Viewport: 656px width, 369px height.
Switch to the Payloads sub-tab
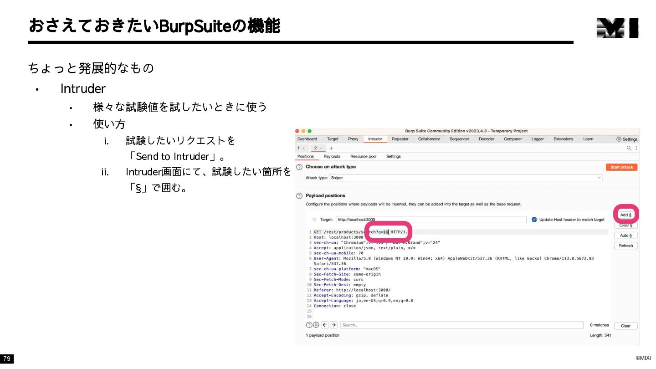(332, 156)
